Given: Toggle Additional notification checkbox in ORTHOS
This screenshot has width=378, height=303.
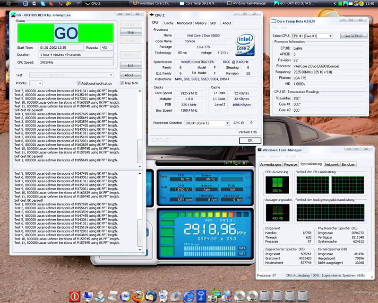Looking at the screenshot, I should point(78,83).
